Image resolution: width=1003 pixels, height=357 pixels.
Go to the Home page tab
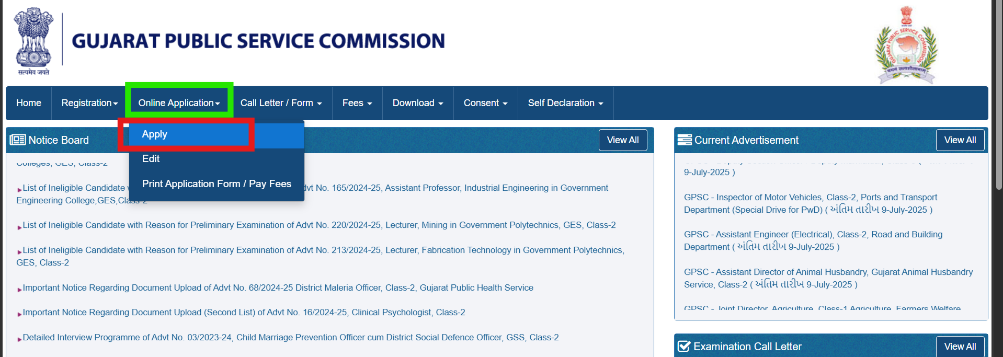29,103
